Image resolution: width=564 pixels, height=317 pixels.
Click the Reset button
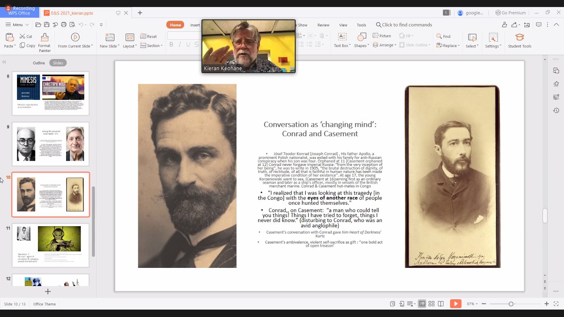click(x=149, y=36)
